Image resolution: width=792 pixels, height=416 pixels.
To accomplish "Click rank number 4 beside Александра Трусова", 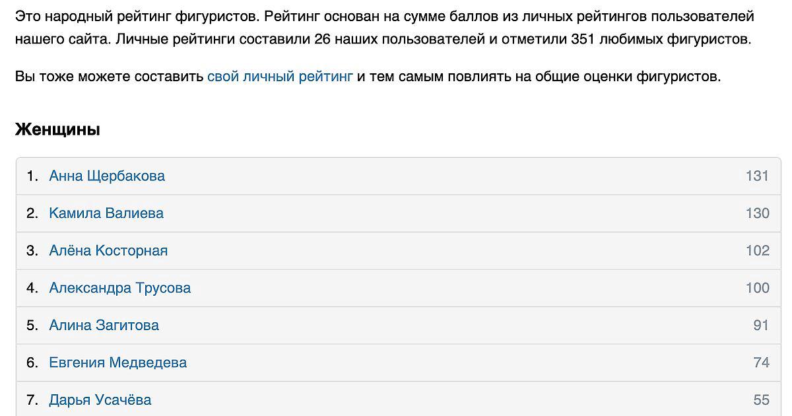I will tap(32, 288).
